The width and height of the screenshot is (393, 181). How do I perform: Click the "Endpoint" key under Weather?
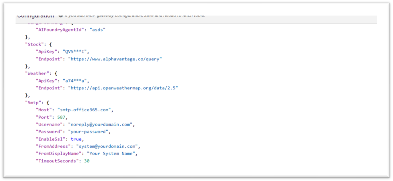tap(49, 88)
